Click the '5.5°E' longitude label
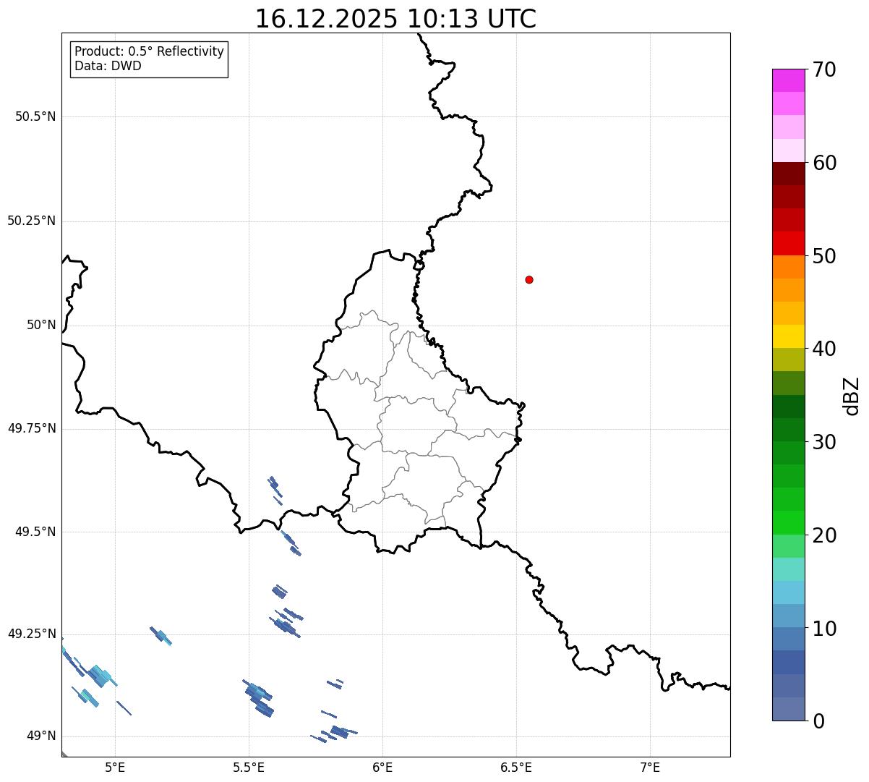869x782 pixels. [249, 768]
